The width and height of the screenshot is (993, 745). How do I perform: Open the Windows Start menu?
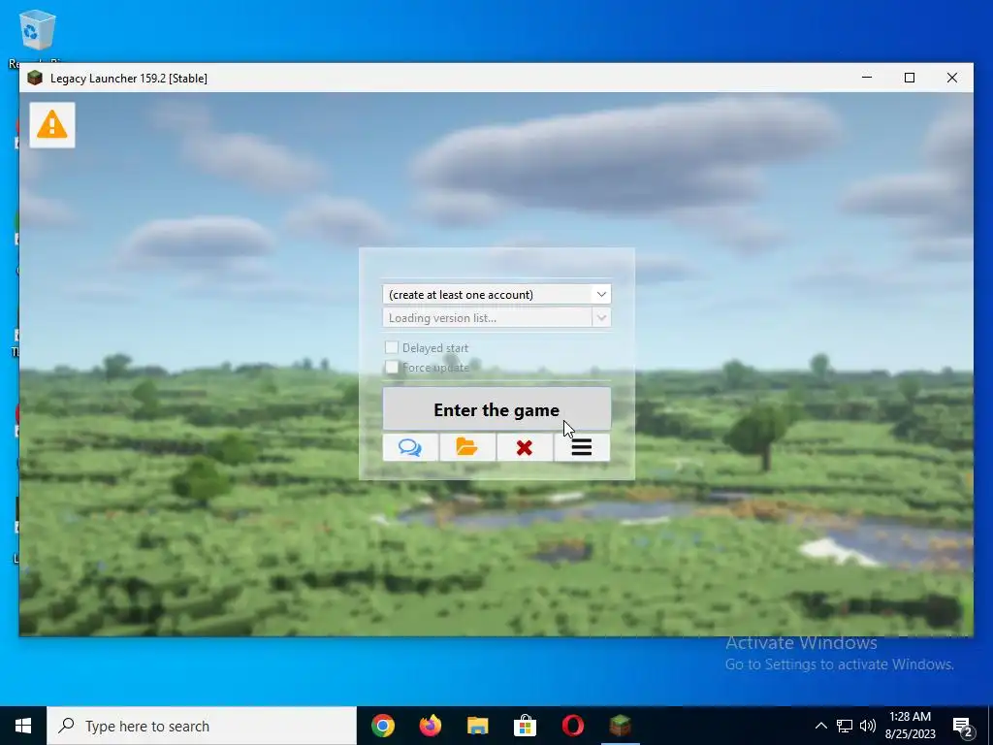[23, 726]
